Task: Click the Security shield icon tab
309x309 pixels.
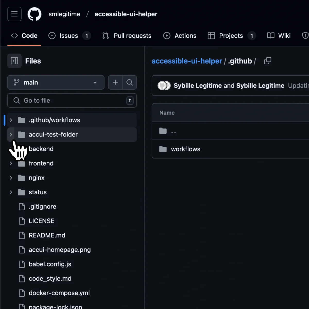Action: coord(305,36)
